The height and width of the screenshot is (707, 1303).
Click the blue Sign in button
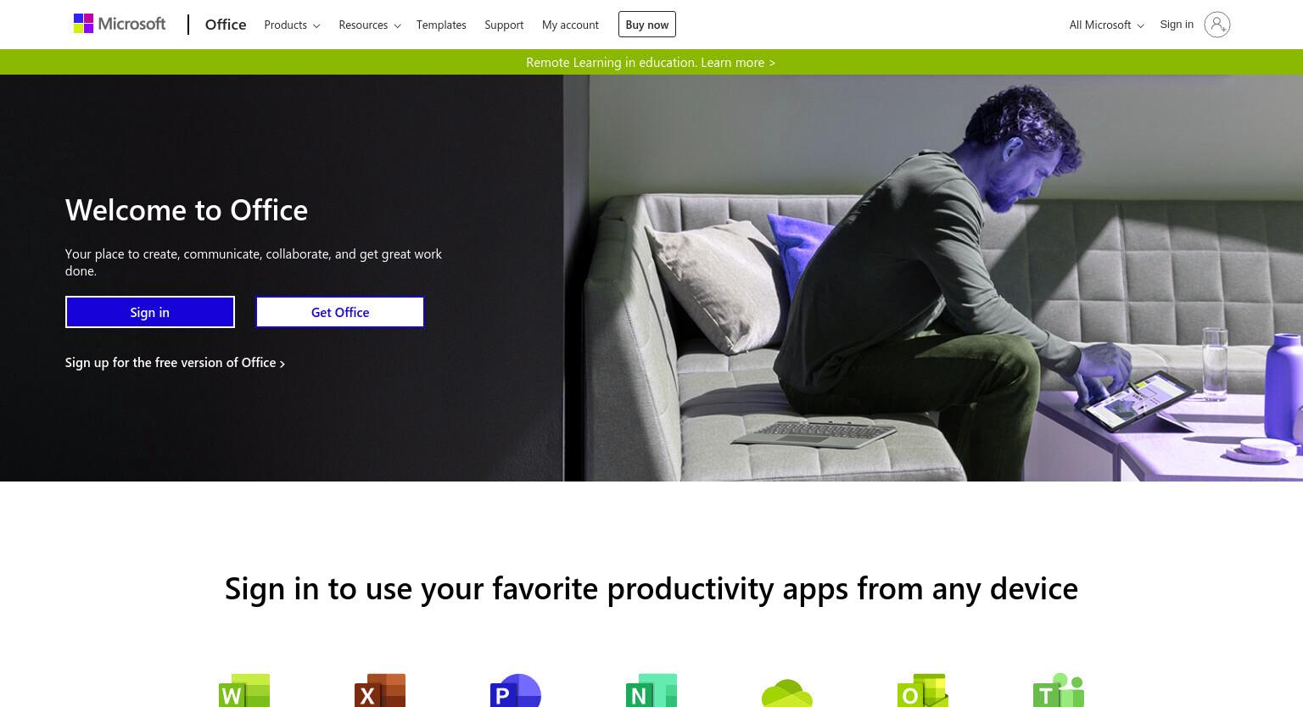click(150, 312)
